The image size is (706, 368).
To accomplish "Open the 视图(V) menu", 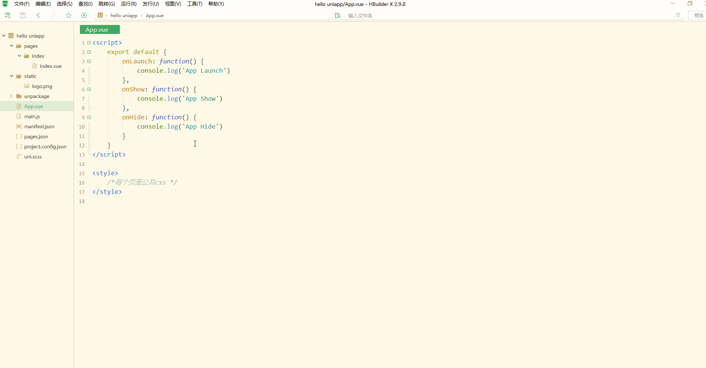I will click(x=173, y=4).
